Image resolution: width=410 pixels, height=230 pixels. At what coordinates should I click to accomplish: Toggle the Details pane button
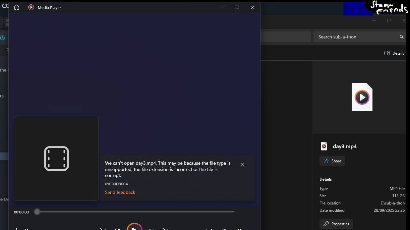point(394,53)
